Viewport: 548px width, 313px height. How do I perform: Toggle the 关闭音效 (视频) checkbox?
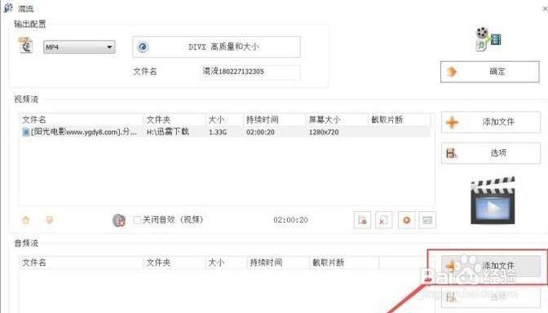(137, 220)
